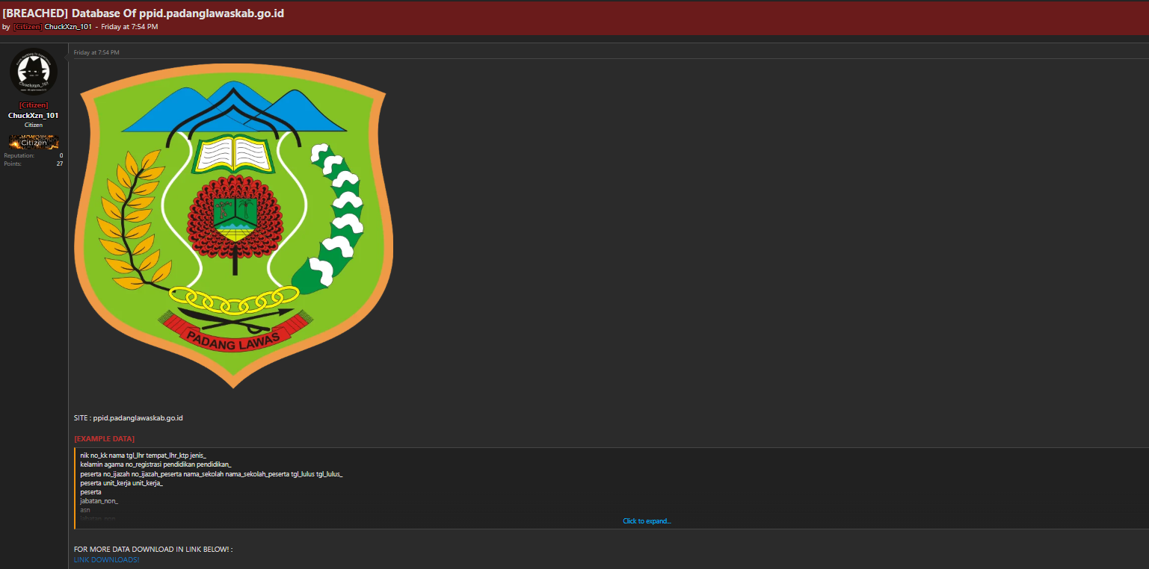The height and width of the screenshot is (569, 1149).
Task: Click the red [Citizen] tag in byline
Action: pos(28,27)
